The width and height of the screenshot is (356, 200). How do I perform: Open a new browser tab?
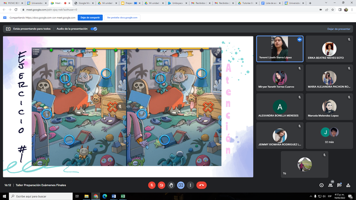tap(310, 3)
